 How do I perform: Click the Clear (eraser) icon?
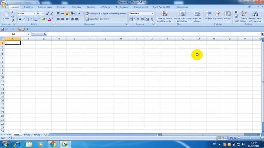click(x=236, y=20)
